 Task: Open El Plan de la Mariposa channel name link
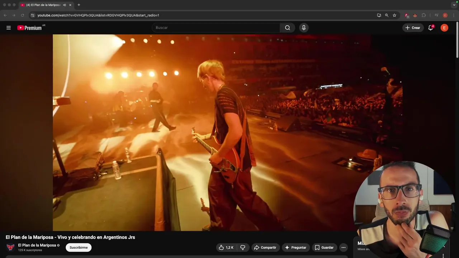tap(37, 245)
